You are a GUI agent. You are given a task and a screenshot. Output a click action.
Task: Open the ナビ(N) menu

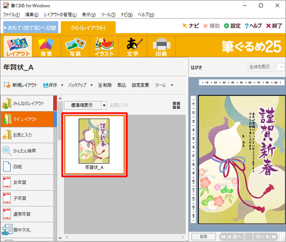pyautogui.click(x=126, y=14)
